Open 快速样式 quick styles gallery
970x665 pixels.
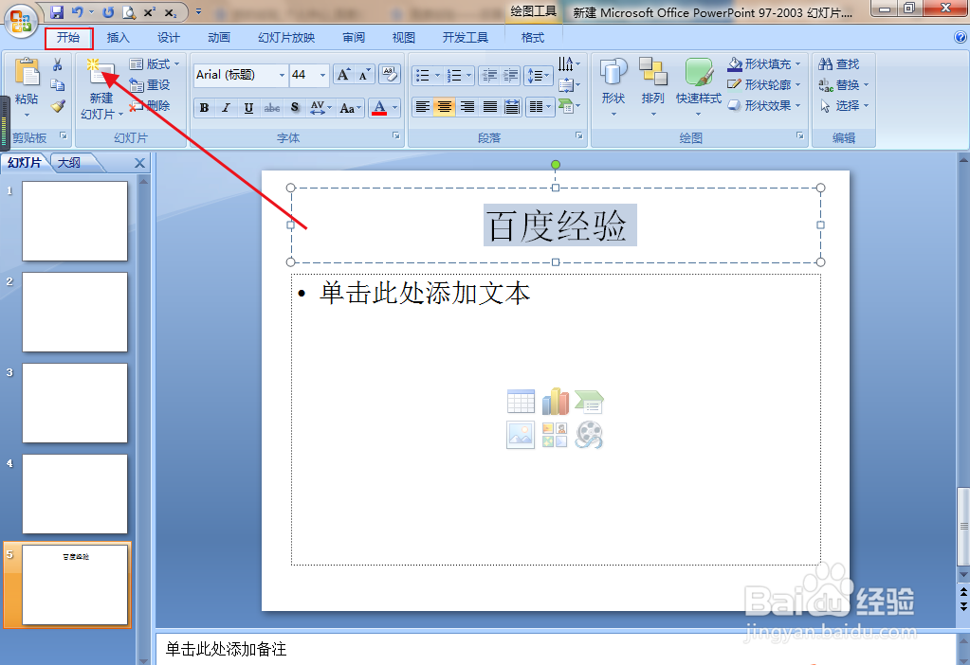click(699, 87)
